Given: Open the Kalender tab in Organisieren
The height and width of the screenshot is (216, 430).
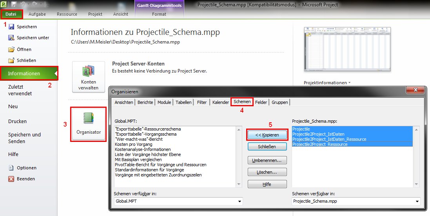Looking at the screenshot, I should pos(220,102).
